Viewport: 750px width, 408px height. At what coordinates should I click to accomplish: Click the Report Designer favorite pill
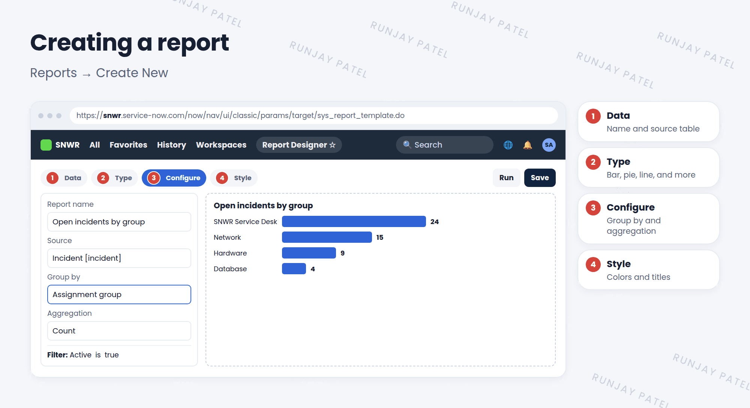pos(299,145)
